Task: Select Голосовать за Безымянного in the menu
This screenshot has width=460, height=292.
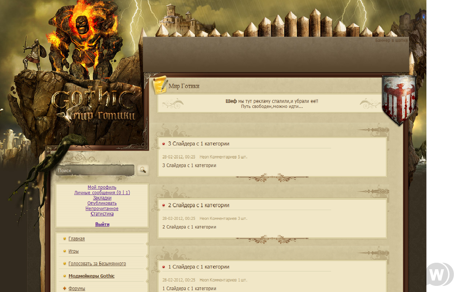Action: point(97,264)
